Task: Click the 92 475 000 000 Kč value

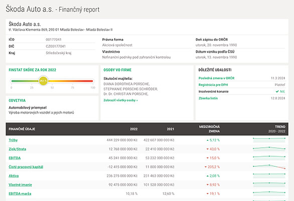Action: click(x=123, y=185)
